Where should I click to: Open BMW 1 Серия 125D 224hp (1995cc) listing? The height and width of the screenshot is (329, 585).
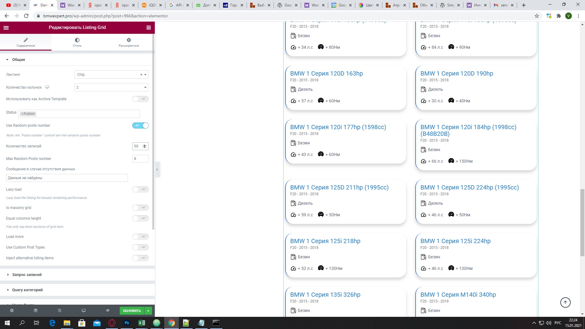(470, 187)
